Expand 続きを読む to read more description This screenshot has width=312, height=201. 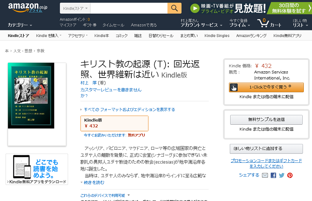coord(94,182)
